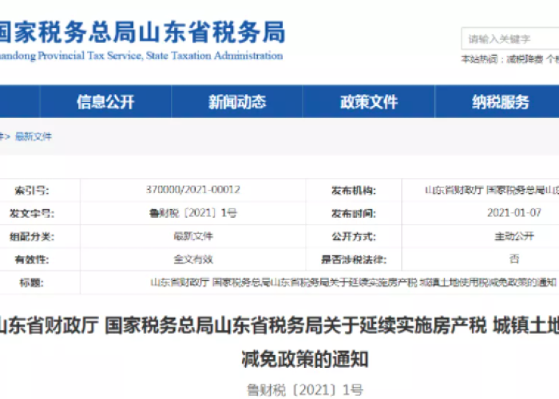The width and height of the screenshot is (559, 399).
Task: Click the 国家税务总局山东省税务局 site title
Action: coord(143,32)
